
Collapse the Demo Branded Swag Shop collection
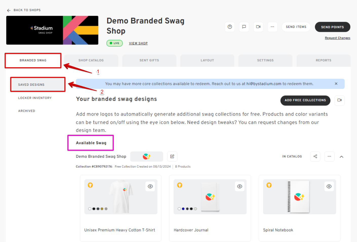(x=341, y=157)
